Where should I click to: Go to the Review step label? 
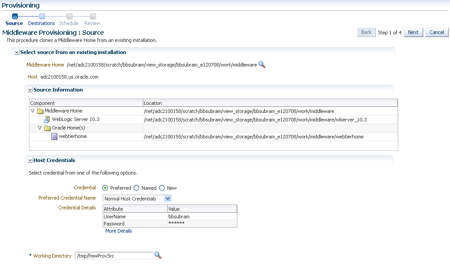click(x=92, y=23)
